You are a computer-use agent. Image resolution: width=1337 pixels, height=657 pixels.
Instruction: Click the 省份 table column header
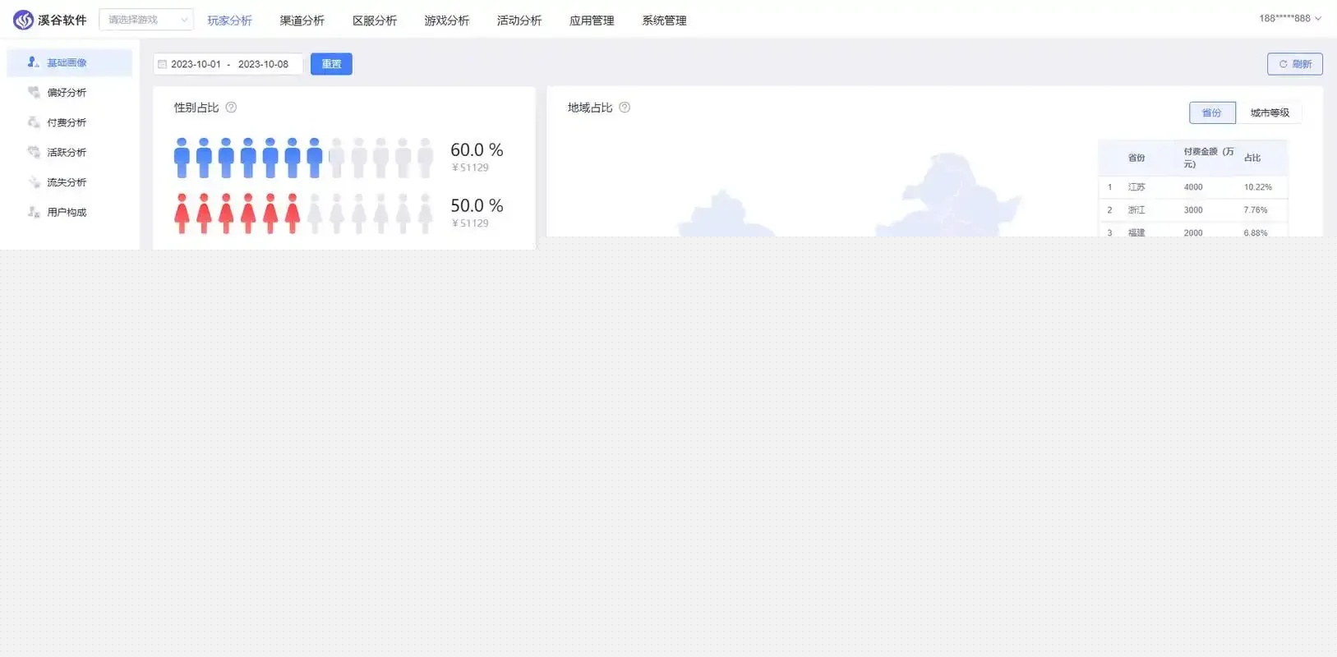point(1136,158)
